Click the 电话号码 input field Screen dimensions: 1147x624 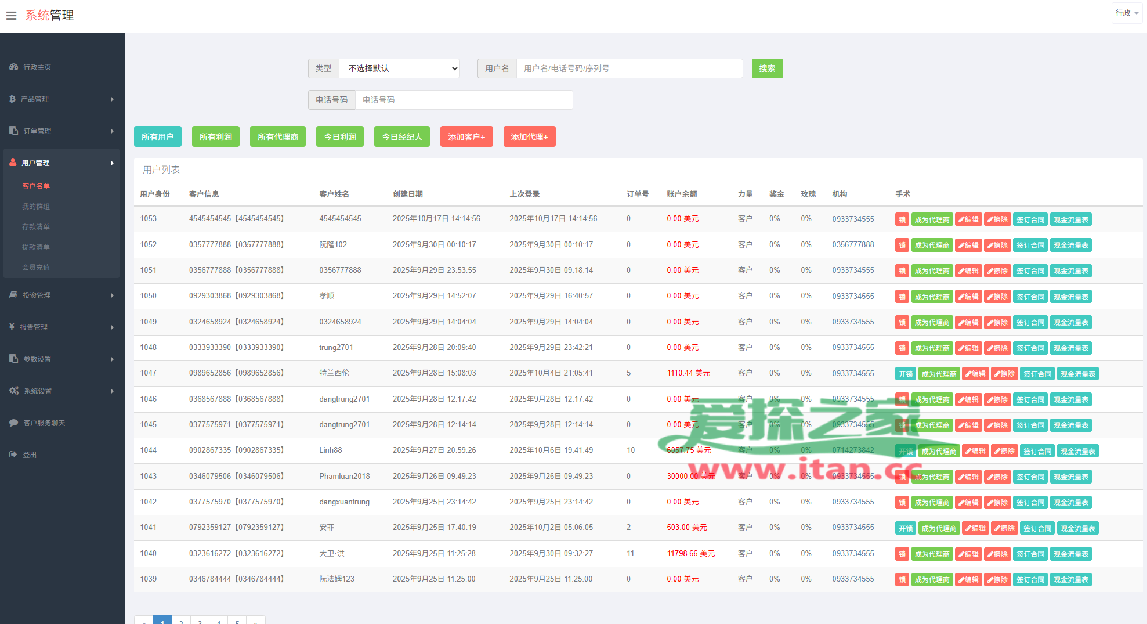point(463,100)
